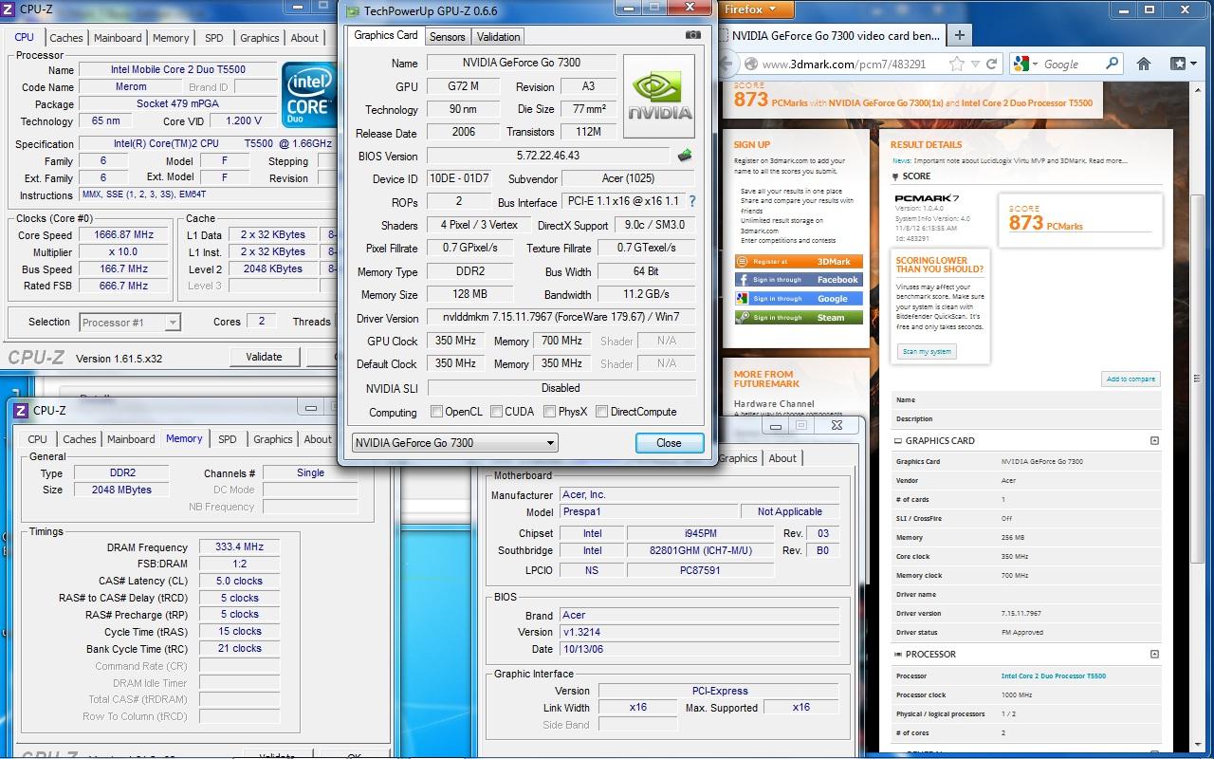Click the Bandwidth value 11.2 GB/s

pos(646,295)
